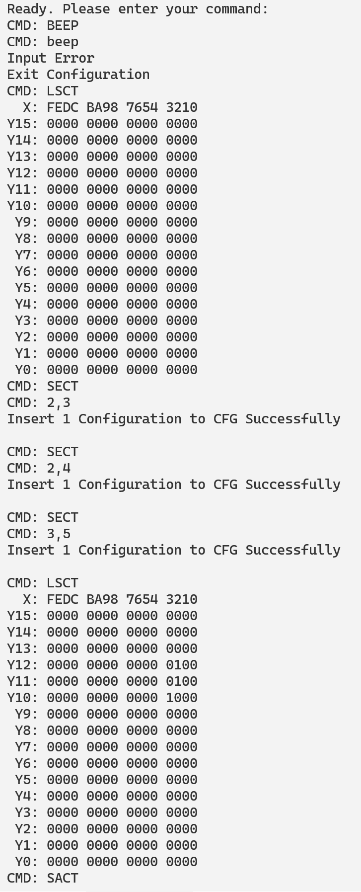Click the "CMD: 2,4" command line
The image size is (361, 892).
click(39, 468)
